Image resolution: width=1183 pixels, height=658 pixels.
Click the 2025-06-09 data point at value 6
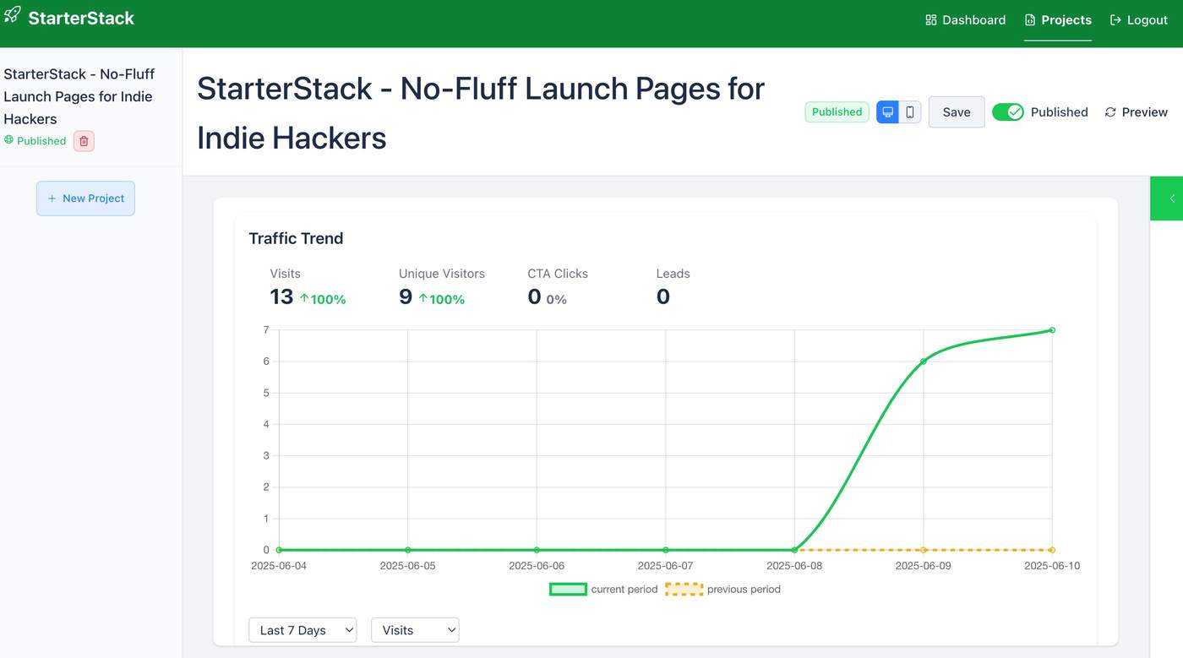click(924, 362)
